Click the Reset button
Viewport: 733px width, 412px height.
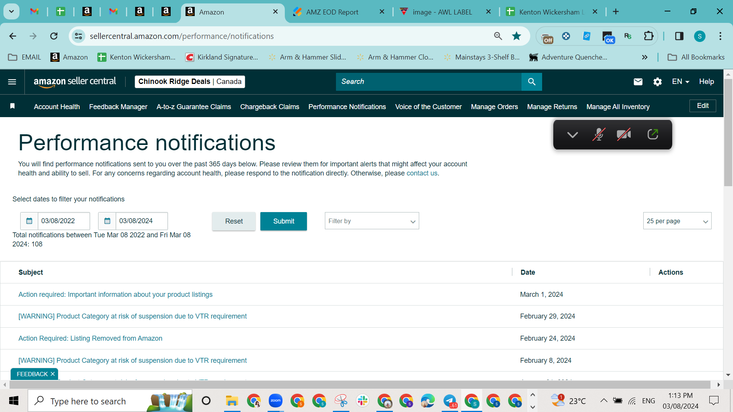(x=234, y=221)
